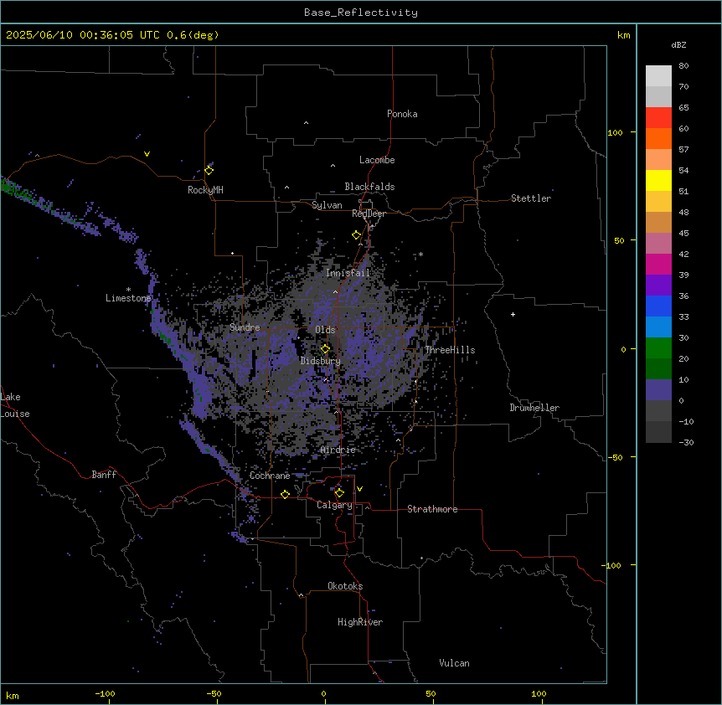Click the Limestone label on map
The height and width of the screenshot is (705, 722).
point(128,298)
